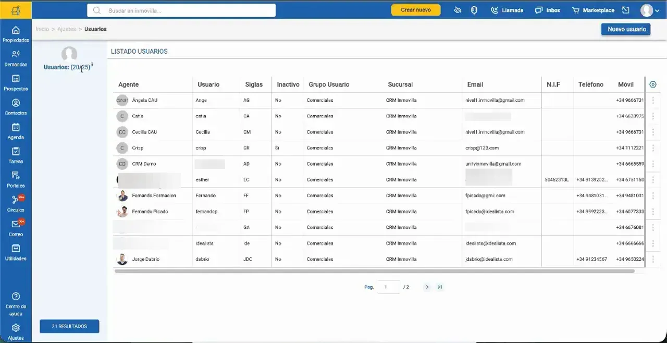Click the table's horizontal scrollbar
The height and width of the screenshot is (343, 667).
point(375,271)
